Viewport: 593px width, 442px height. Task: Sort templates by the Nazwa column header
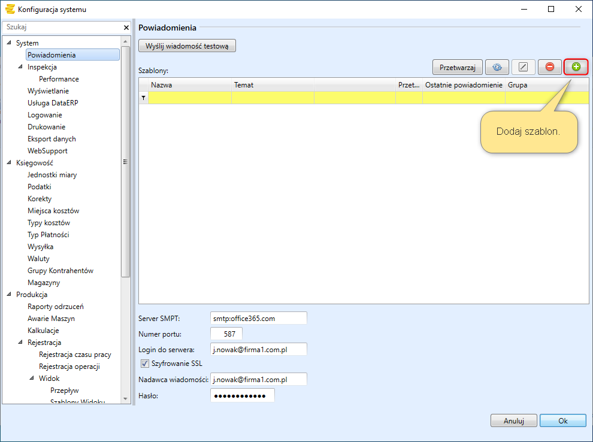click(x=189, y=85)
